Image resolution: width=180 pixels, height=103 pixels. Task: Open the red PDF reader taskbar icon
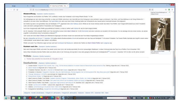pos(30,98)
